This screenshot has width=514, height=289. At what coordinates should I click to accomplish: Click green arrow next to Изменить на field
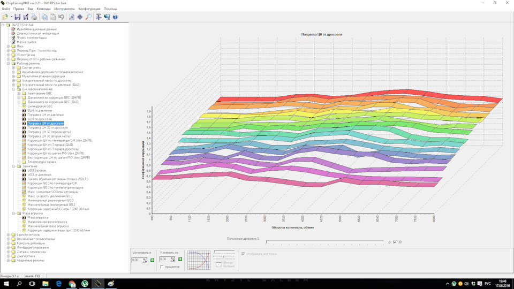180,259
